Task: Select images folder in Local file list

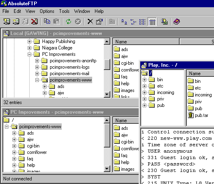Action: pyautogui.click(x=124, y=90)
